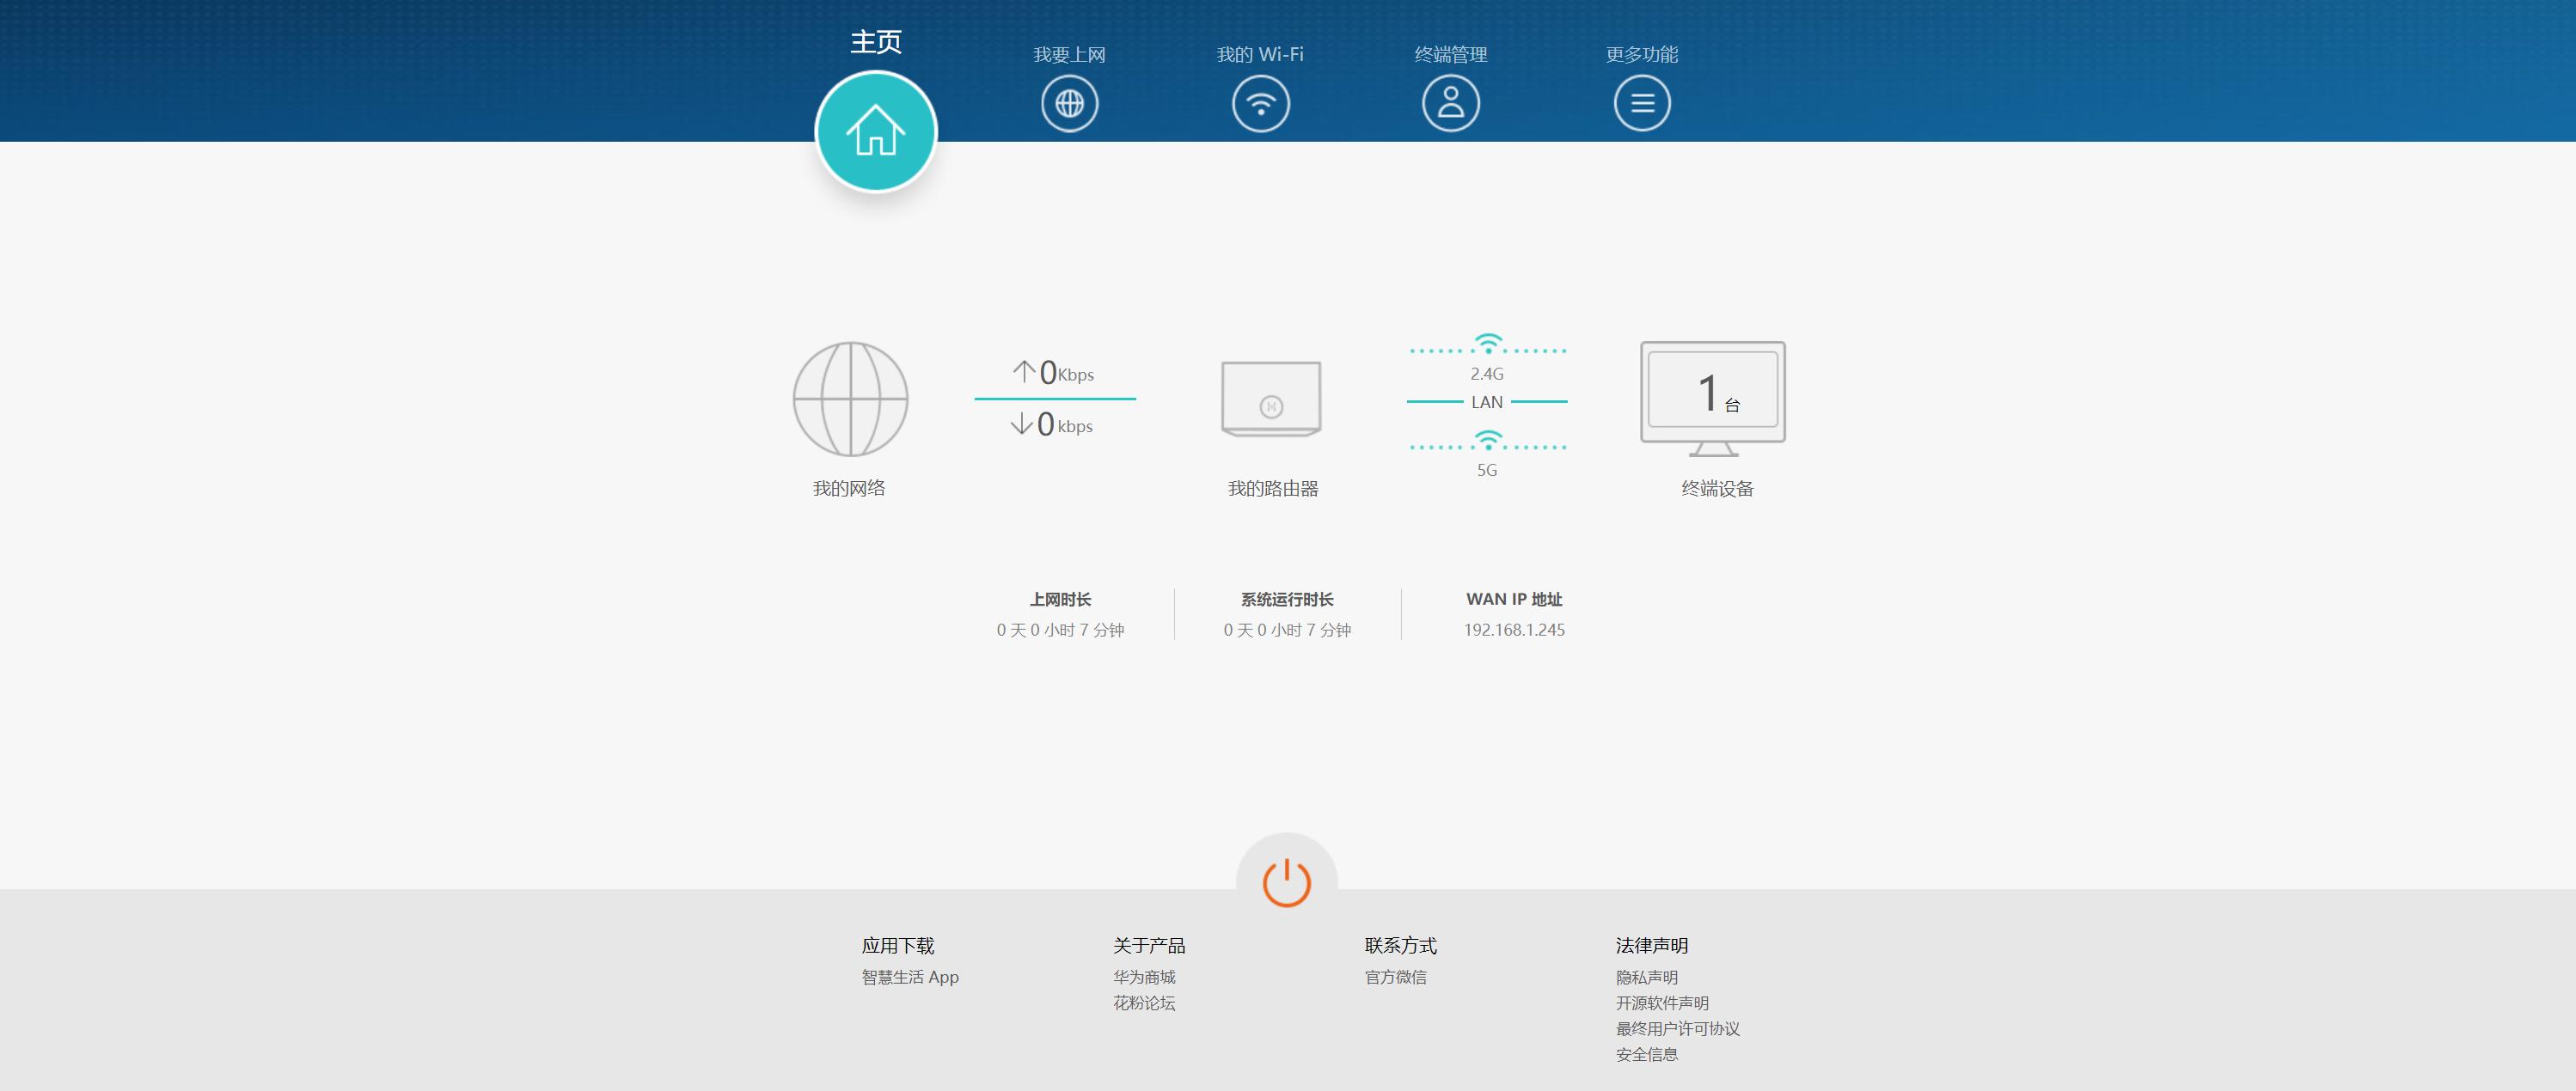Expand the 联系方式 section
Viewport: 2576px width, 1091px height.
(1400, 945)
